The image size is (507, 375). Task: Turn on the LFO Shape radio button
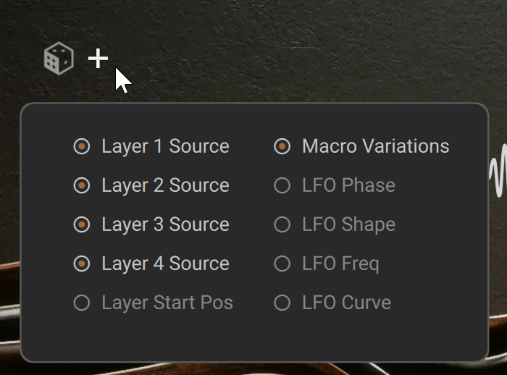(282, 224)
